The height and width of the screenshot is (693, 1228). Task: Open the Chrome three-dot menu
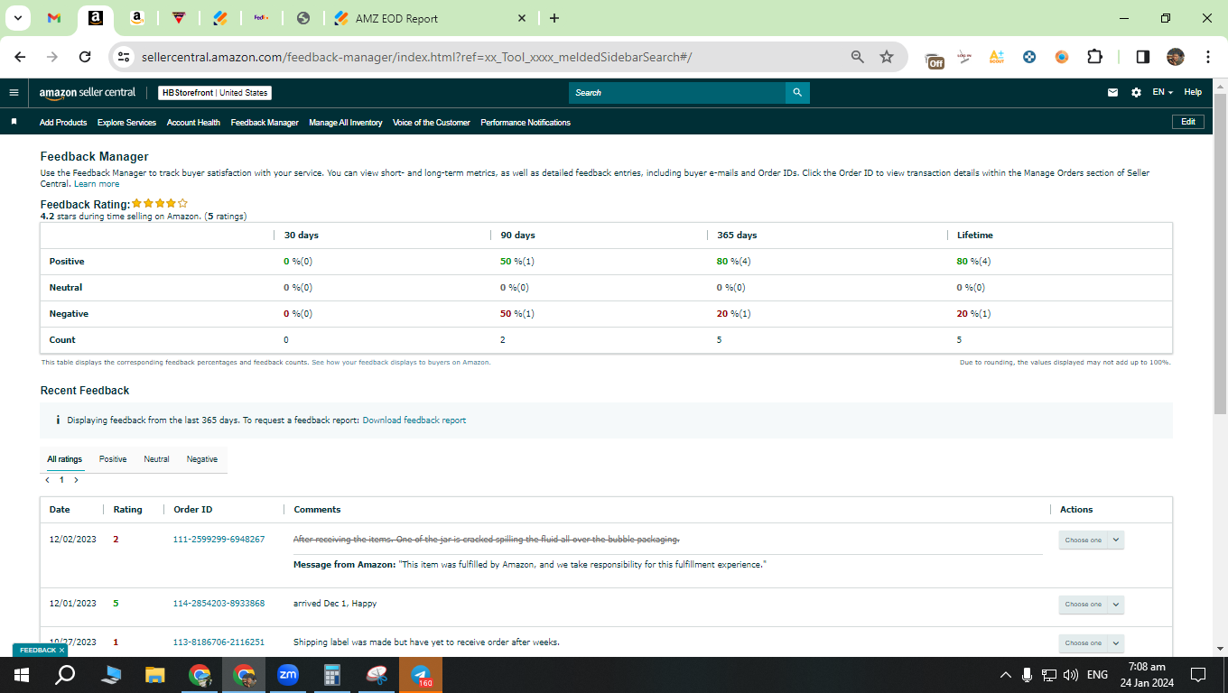click(x=1208, y=57)
